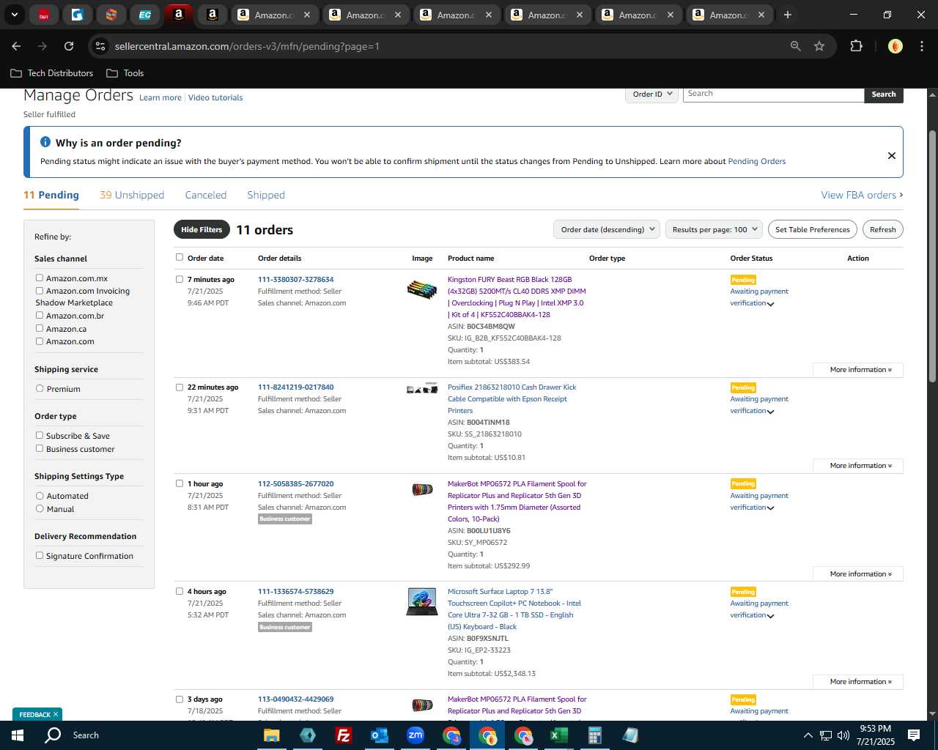Screen dimensions: 938x750
Task: Switch to the EC browser tab
Action: (145, 15)
